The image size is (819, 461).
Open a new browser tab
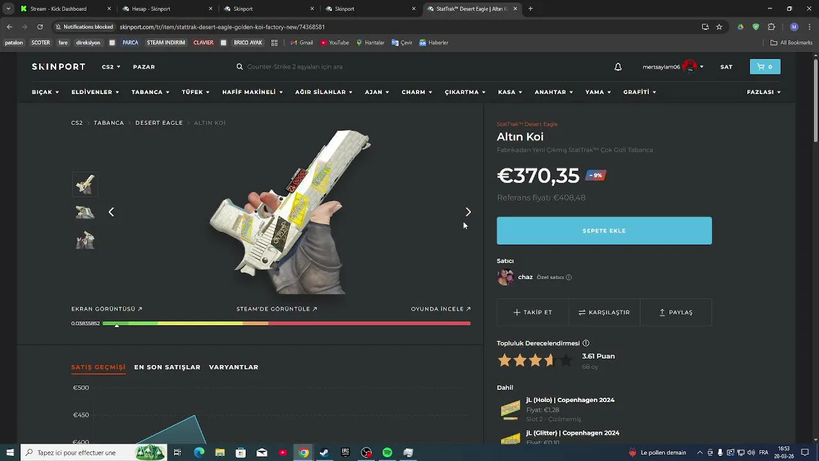click(x=530, y=9)
